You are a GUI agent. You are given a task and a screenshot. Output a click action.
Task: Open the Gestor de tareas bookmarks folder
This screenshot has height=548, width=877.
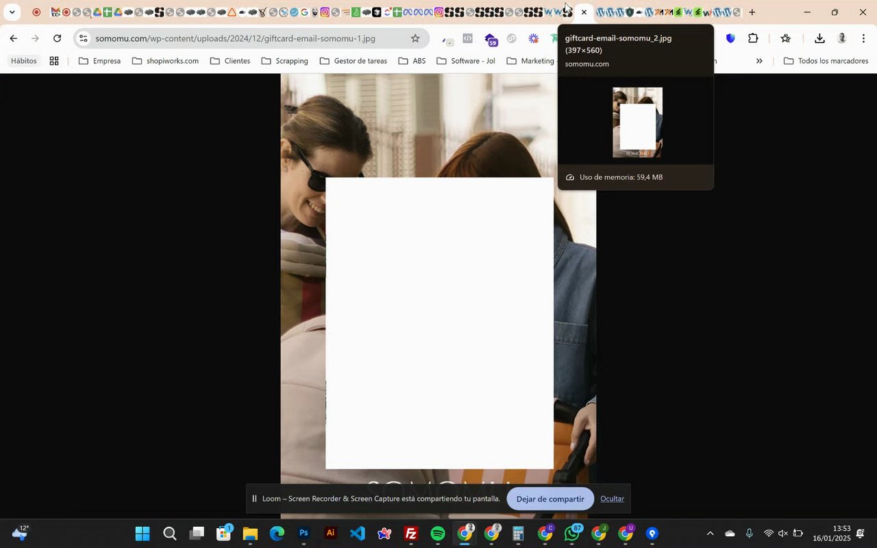353,61
